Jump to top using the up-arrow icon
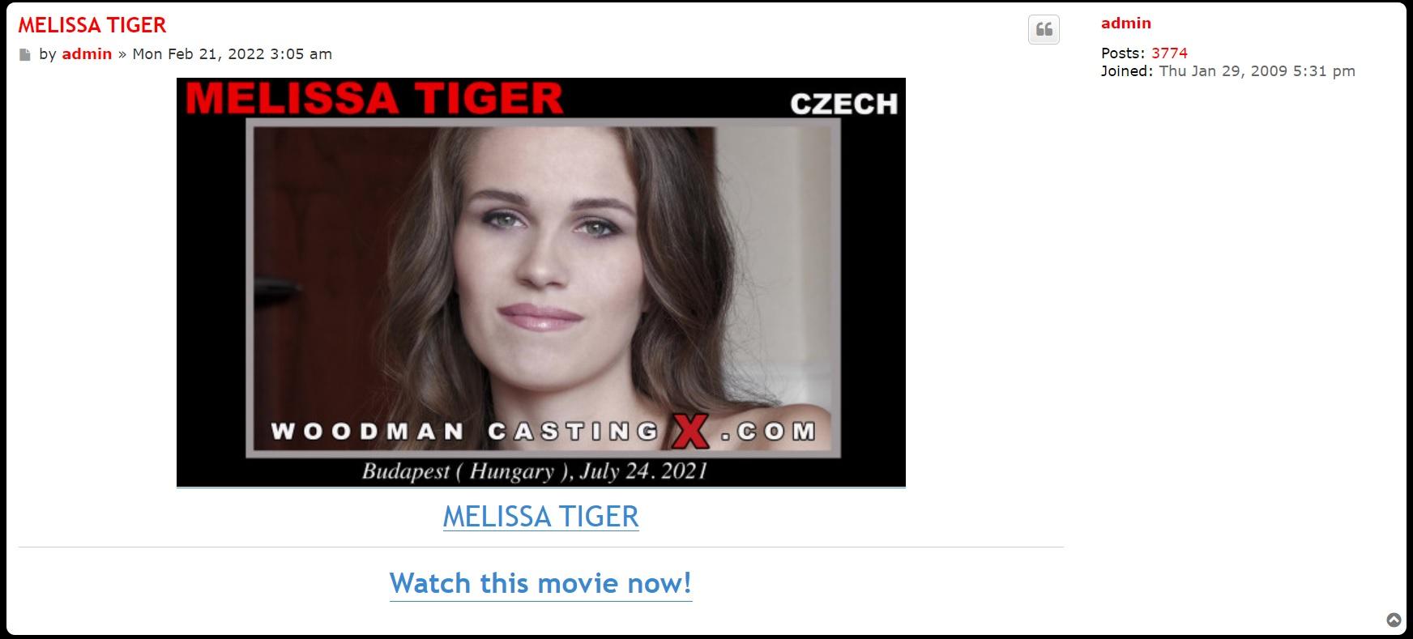The image size is (1413, 639). (1394, 620)
